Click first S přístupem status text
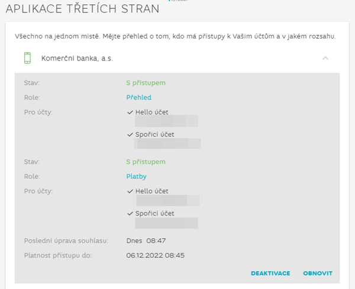Viewport: 355px width, 289px height. click(x=146, y=83)
